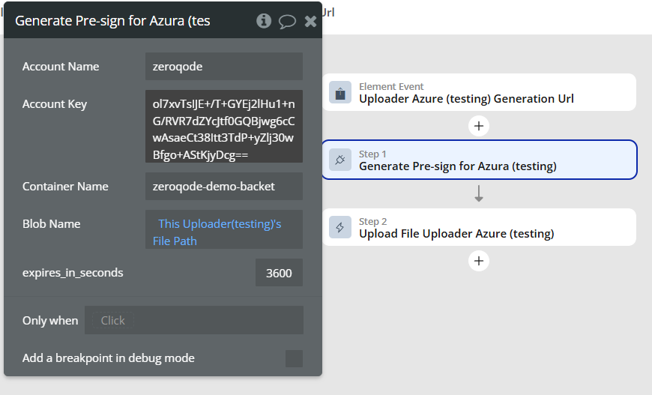Click the arrow between Step 1 and 2
Screen dimensions: 652x395
point(479,194)
